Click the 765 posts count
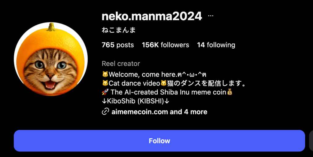Viewport: 313px width, 157px height. [x=118, y=45]
